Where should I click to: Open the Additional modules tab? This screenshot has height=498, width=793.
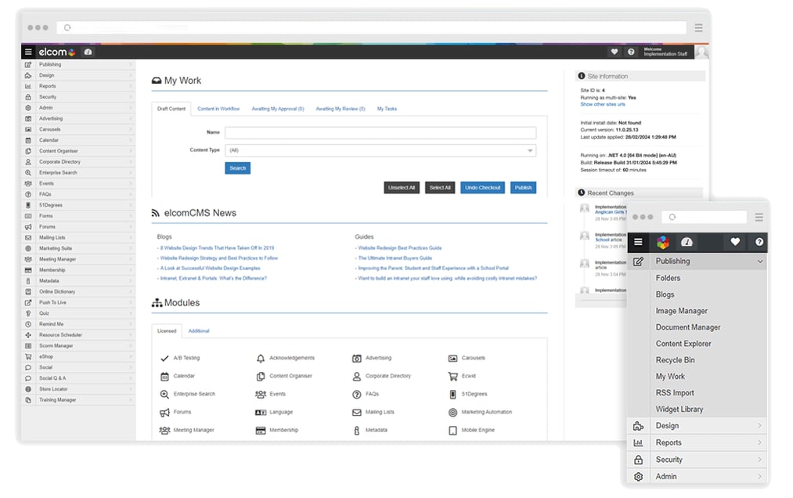point(199,330)
